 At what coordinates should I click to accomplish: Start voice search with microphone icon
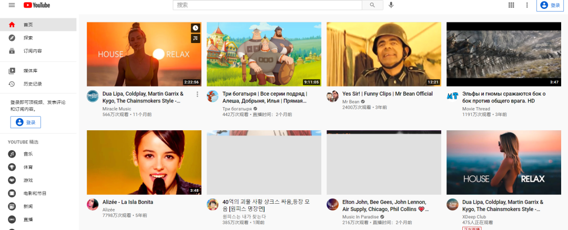click(391, 5)
